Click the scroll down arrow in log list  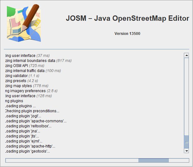186,151
